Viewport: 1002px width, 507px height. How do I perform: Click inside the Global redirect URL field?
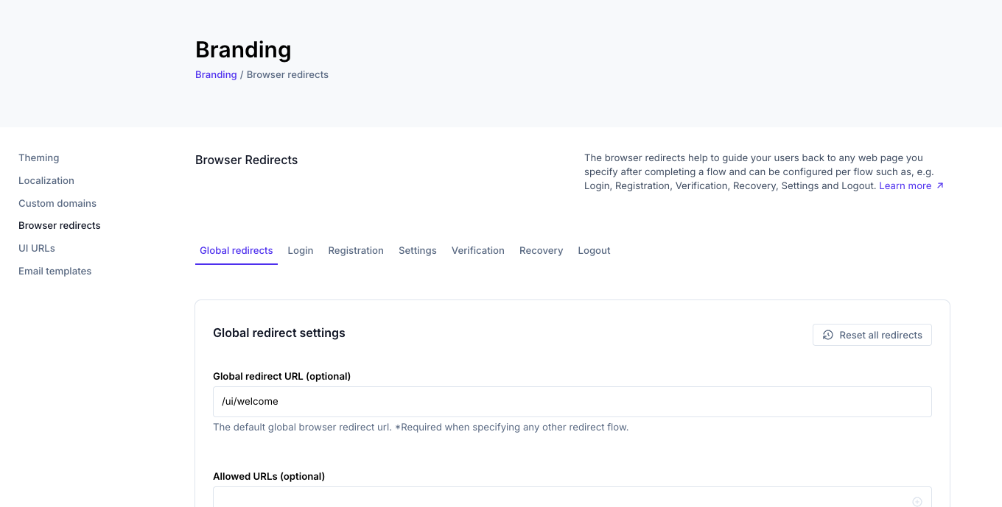[572, 402]
